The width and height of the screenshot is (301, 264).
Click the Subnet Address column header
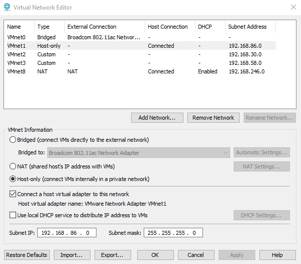click(x=251, y=27)
